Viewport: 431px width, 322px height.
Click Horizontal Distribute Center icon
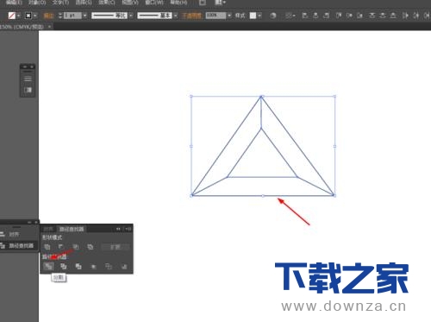coord(415,16)
